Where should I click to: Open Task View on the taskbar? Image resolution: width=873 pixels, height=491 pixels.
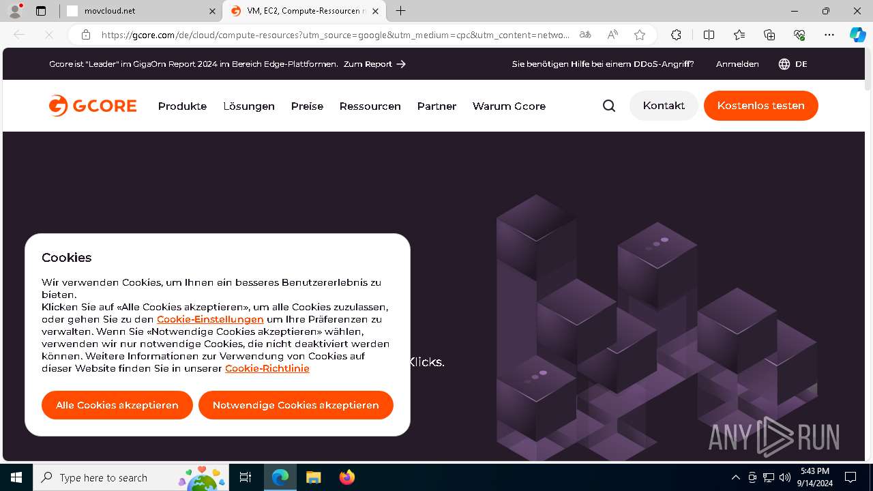click(246, 477)
